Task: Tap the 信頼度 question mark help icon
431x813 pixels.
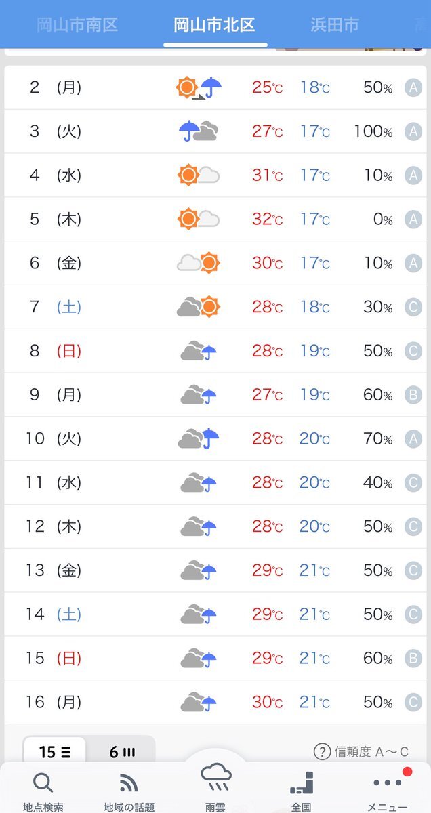Action: [x=322, y=751]
